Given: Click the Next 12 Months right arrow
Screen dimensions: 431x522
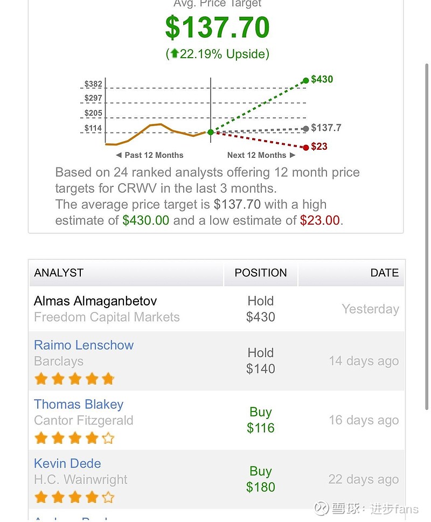Looking at the screenshot, I should (x=293, y=155).
